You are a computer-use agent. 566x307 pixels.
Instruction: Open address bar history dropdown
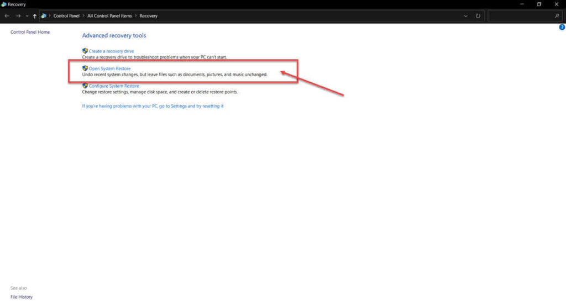point(465,16)
